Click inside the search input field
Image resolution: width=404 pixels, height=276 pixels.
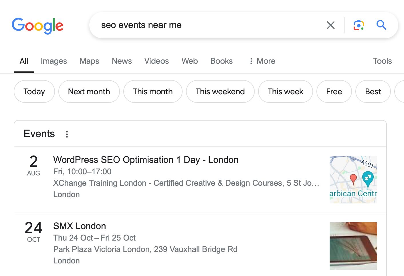point(200,25)
